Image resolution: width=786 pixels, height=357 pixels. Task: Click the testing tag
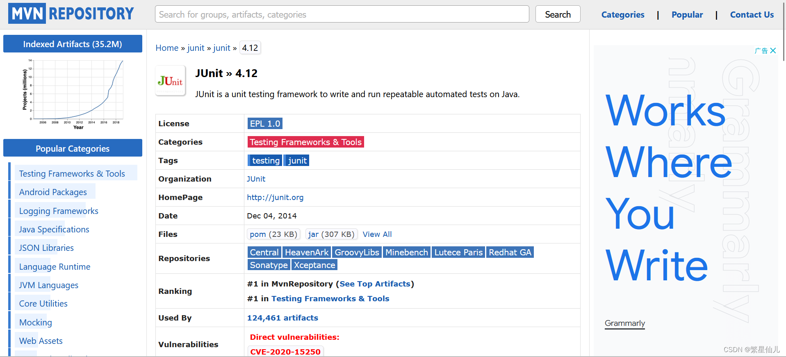click(x=265, y=160)
